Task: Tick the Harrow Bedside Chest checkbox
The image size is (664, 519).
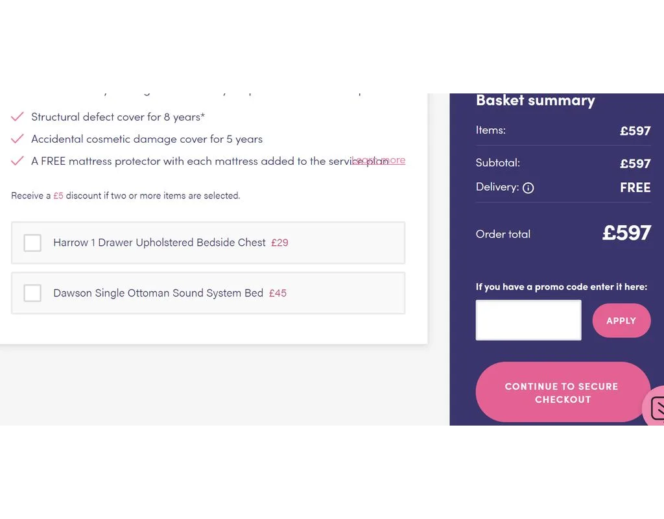Action: click(x=32, y=243)
